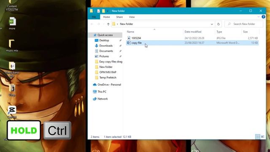This screenshot has height=152, width=270.
Task: Open New folder in navigation pane
Action: (105, 67)
